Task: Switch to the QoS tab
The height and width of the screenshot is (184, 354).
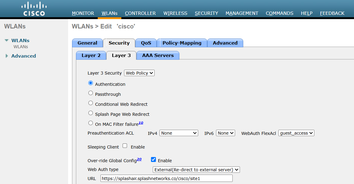Action: click(x=146, y=43)
